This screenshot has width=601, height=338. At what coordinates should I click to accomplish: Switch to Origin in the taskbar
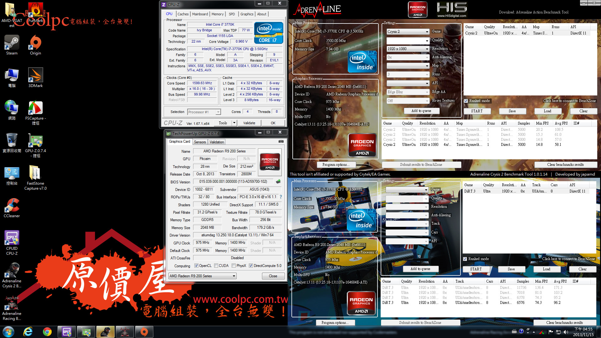click(144, 332)
